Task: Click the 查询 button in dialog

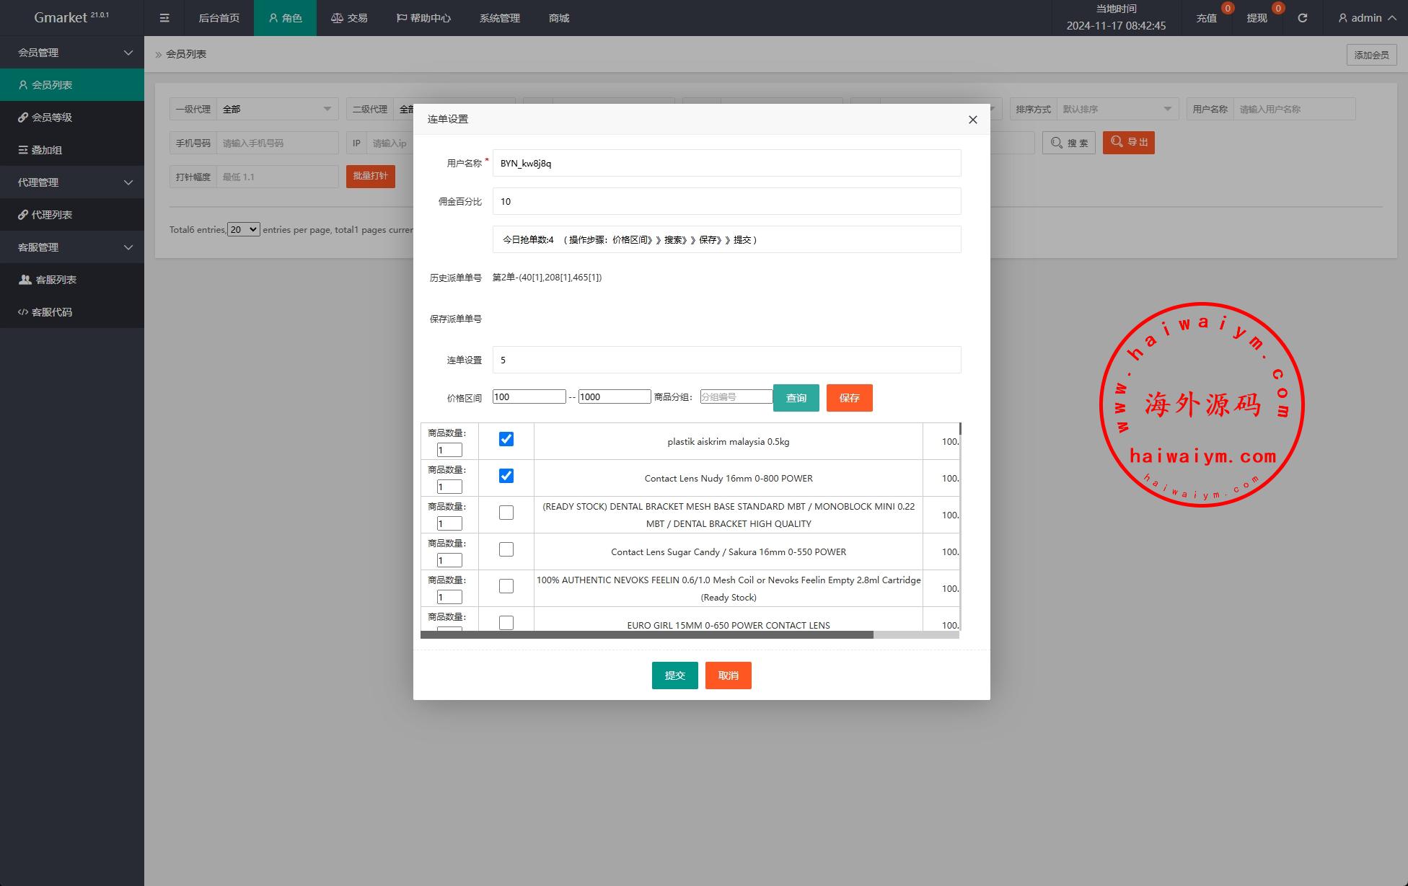Action: click(796, 398)
